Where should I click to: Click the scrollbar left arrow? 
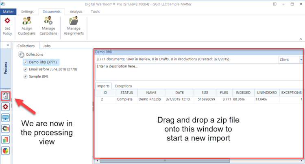click(x=97, y=161)
